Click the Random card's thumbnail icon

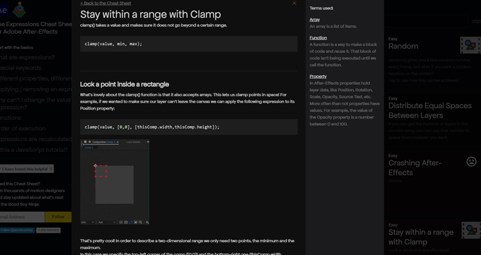pos(470,45)
